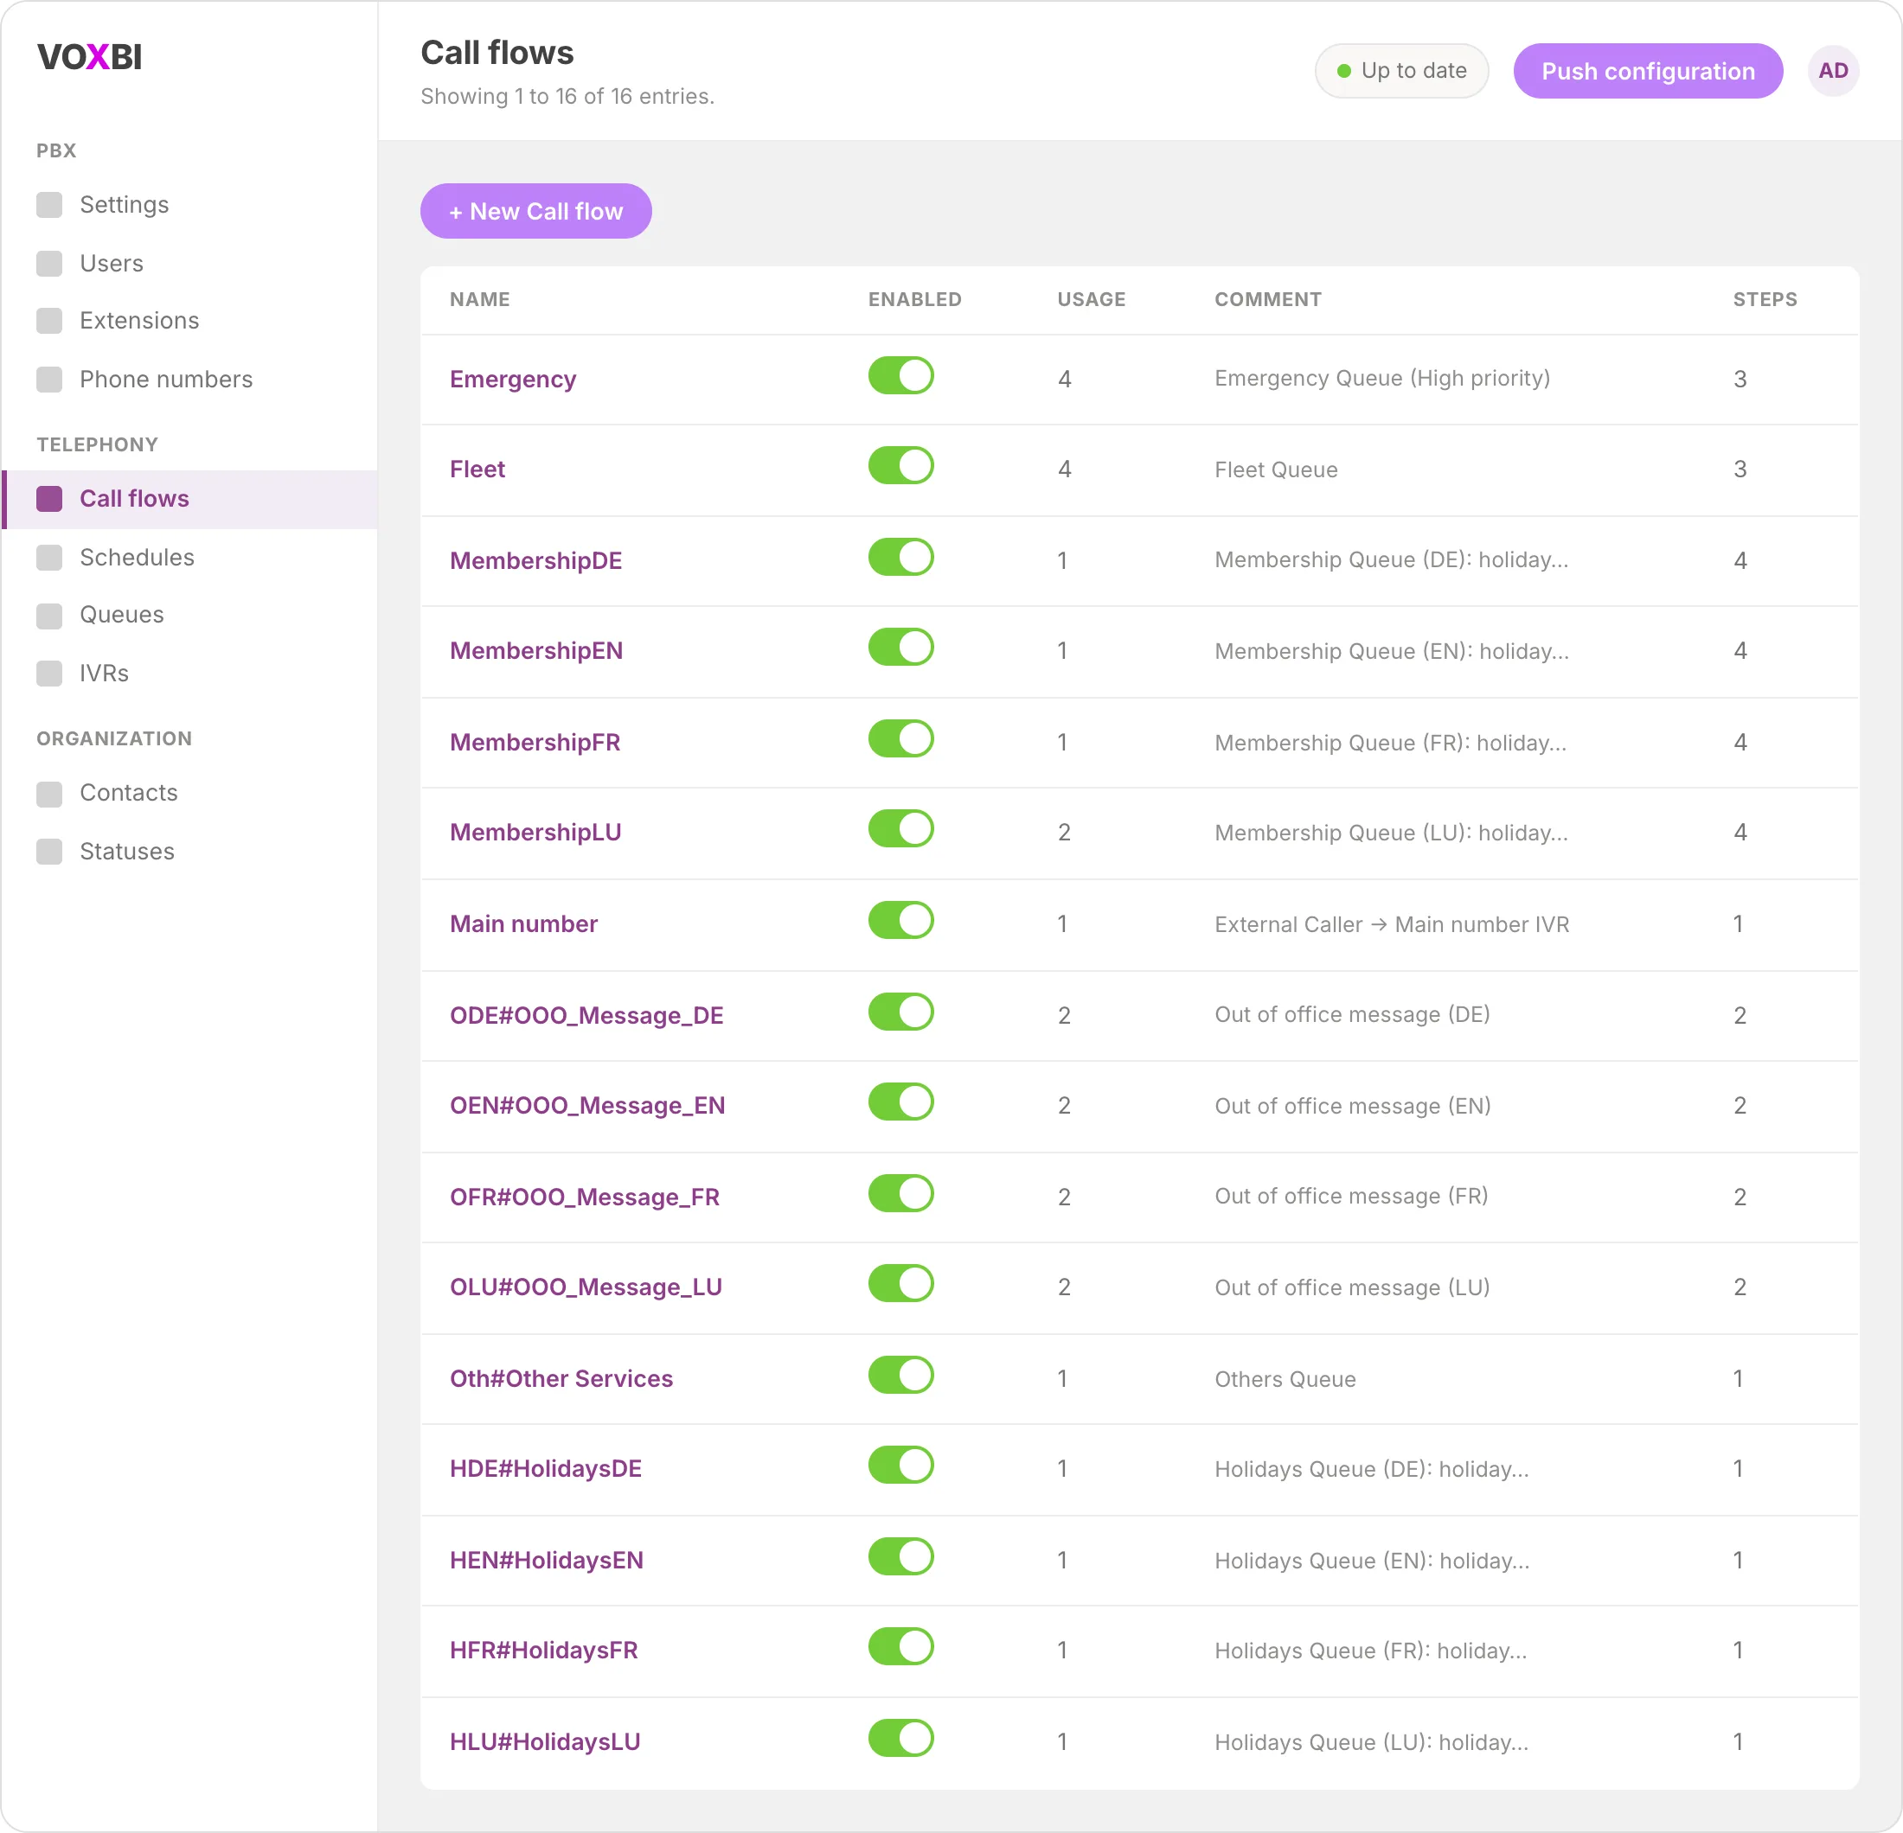Toggle Oth#Other Services enabled switch
Viewport: 1903px width, 1833px height.
click(x=901, y=1375)
